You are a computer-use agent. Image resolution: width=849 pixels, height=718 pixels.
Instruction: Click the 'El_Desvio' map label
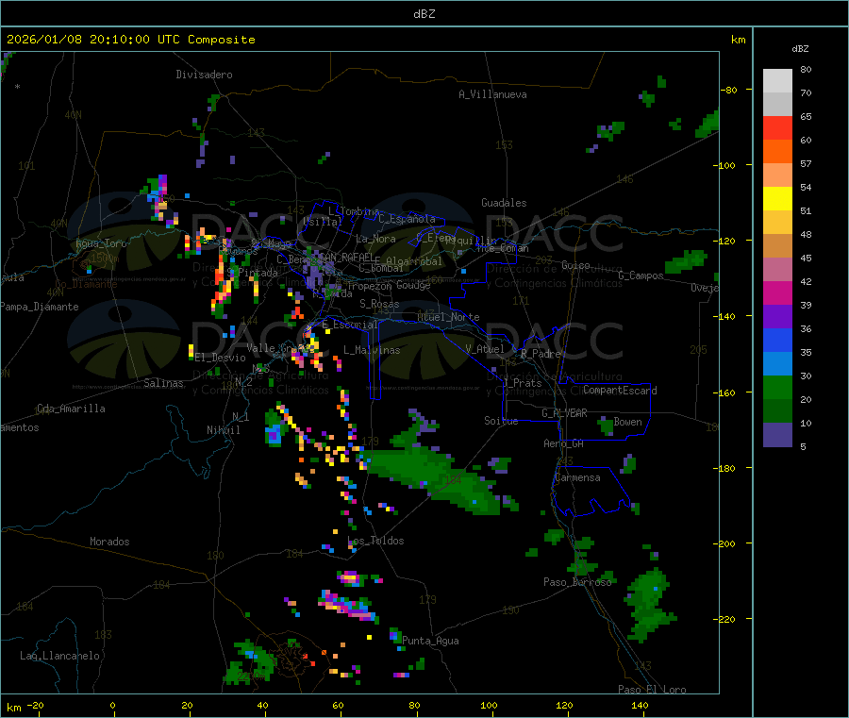(220, 358)
